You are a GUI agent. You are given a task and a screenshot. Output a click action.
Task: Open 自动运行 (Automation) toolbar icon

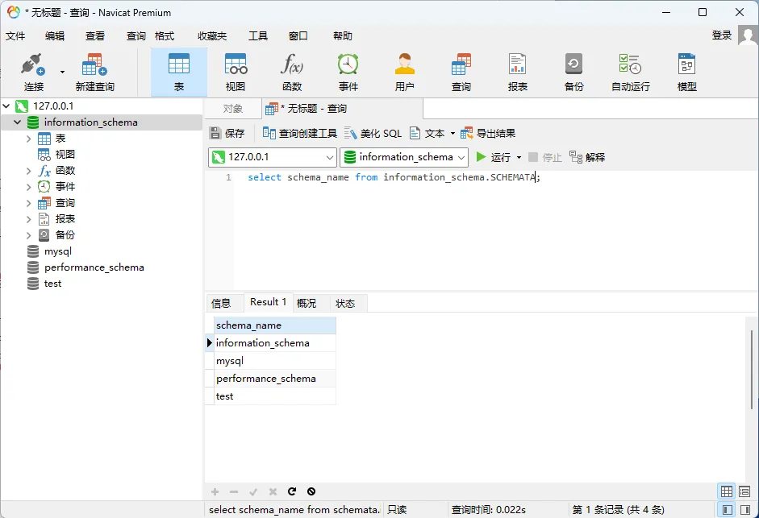(630, 71)
